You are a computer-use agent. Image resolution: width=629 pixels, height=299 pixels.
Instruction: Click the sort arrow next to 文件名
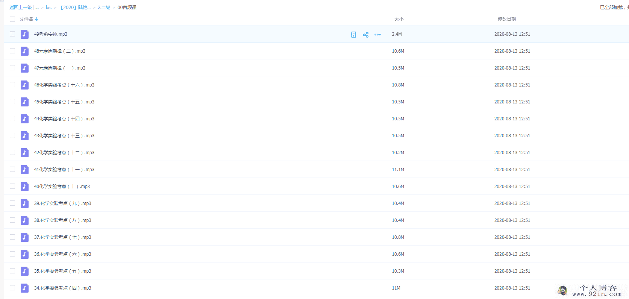click(x=37, y=19)
